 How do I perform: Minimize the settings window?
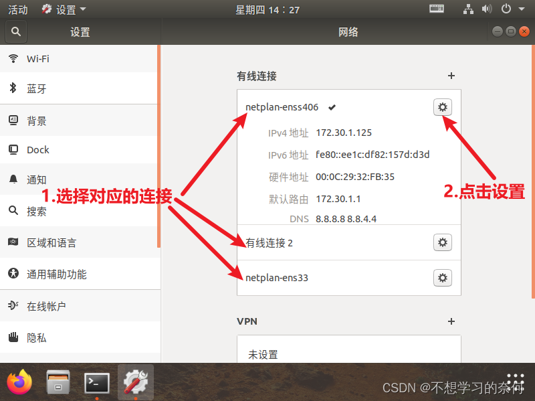pyautogui.click(x=497, y=31)
